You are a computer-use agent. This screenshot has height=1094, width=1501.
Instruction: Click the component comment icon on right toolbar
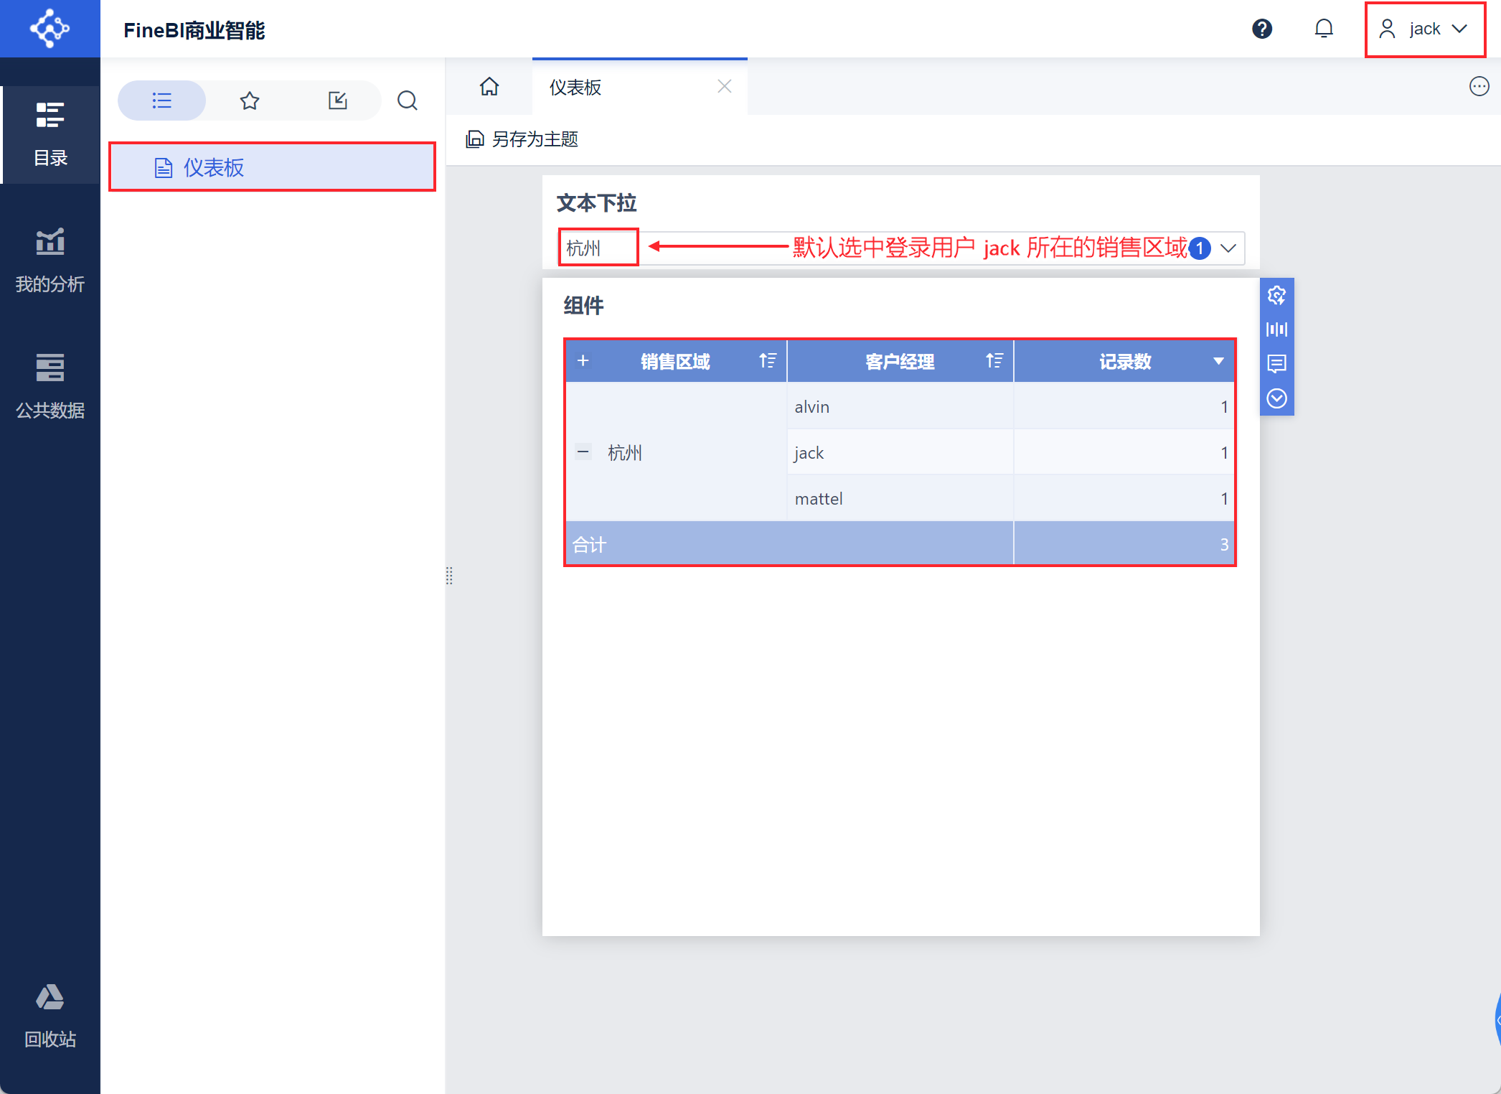(1276, 364)
